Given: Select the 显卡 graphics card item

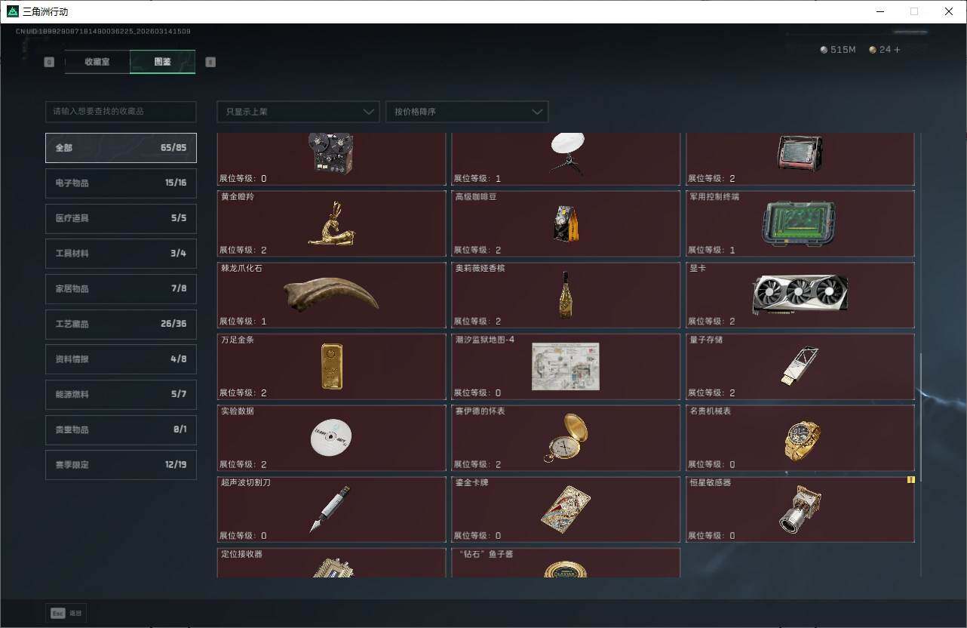Looking at the screenshot, I should [x=800, y=295].
